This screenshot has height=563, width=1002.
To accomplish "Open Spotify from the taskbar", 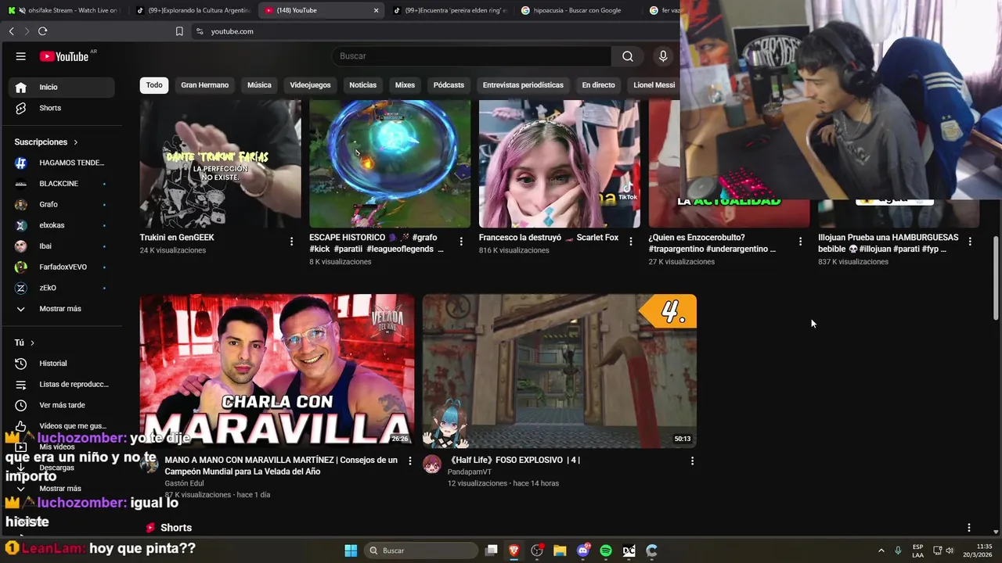I will (606, 550).
